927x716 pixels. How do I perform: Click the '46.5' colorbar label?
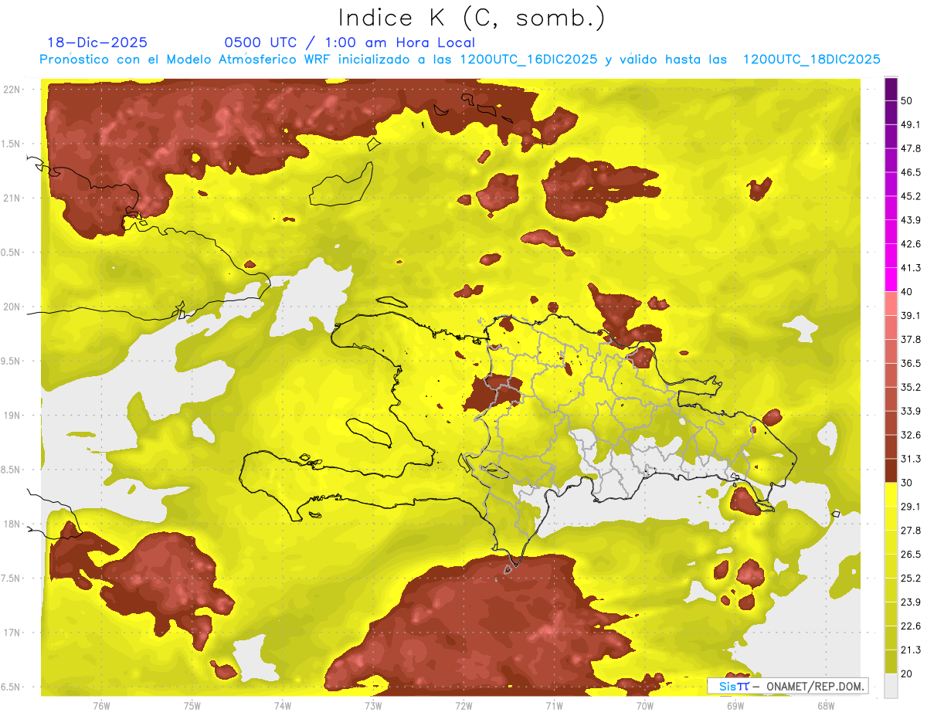pos(911,172)
